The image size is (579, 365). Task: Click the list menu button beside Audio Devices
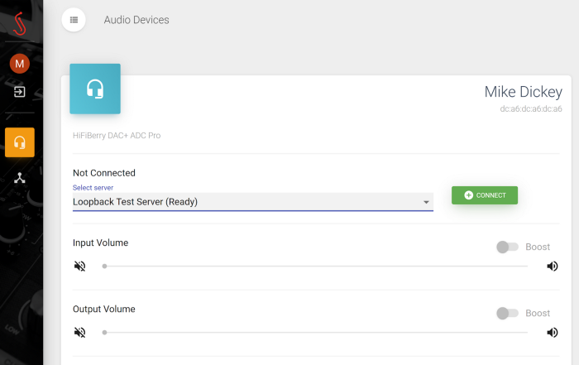[x=74, y=19]
